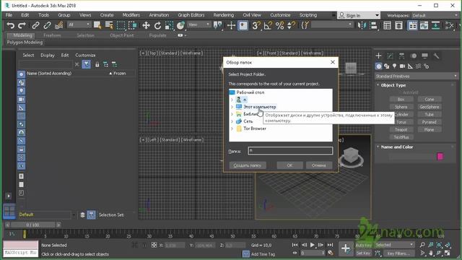Select the Lights category icon
This screenshot has height=260, width=462.
tap(394, 66)
